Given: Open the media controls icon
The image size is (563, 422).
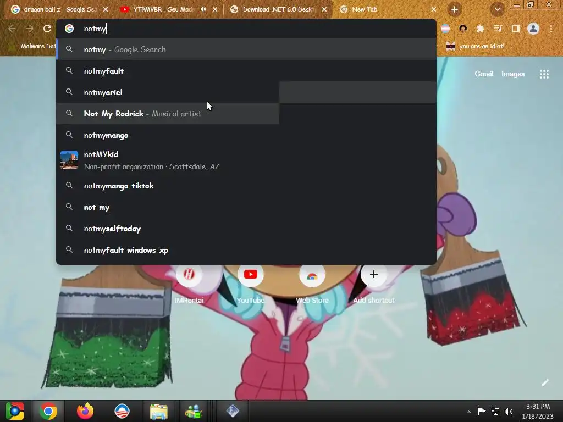Looking at the screenshot, I should [498, 29].
